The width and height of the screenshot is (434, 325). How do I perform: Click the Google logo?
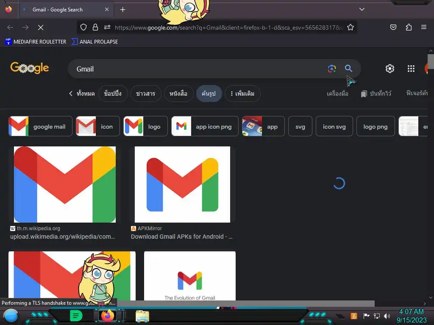30,68
